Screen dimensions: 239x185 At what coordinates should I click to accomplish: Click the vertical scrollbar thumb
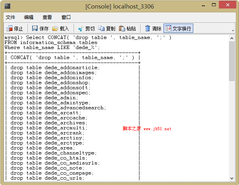pyautogui.click(x=232, y=61)
